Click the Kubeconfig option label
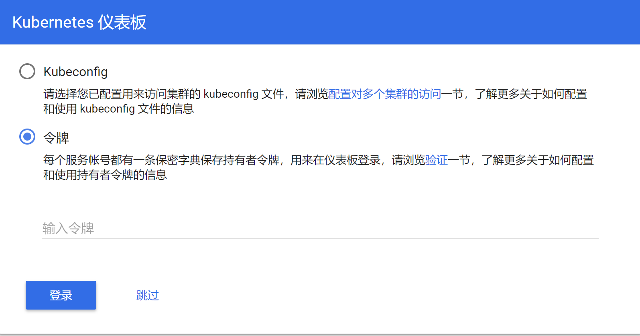This screenshot has width=640, height=336. (75, 72)
